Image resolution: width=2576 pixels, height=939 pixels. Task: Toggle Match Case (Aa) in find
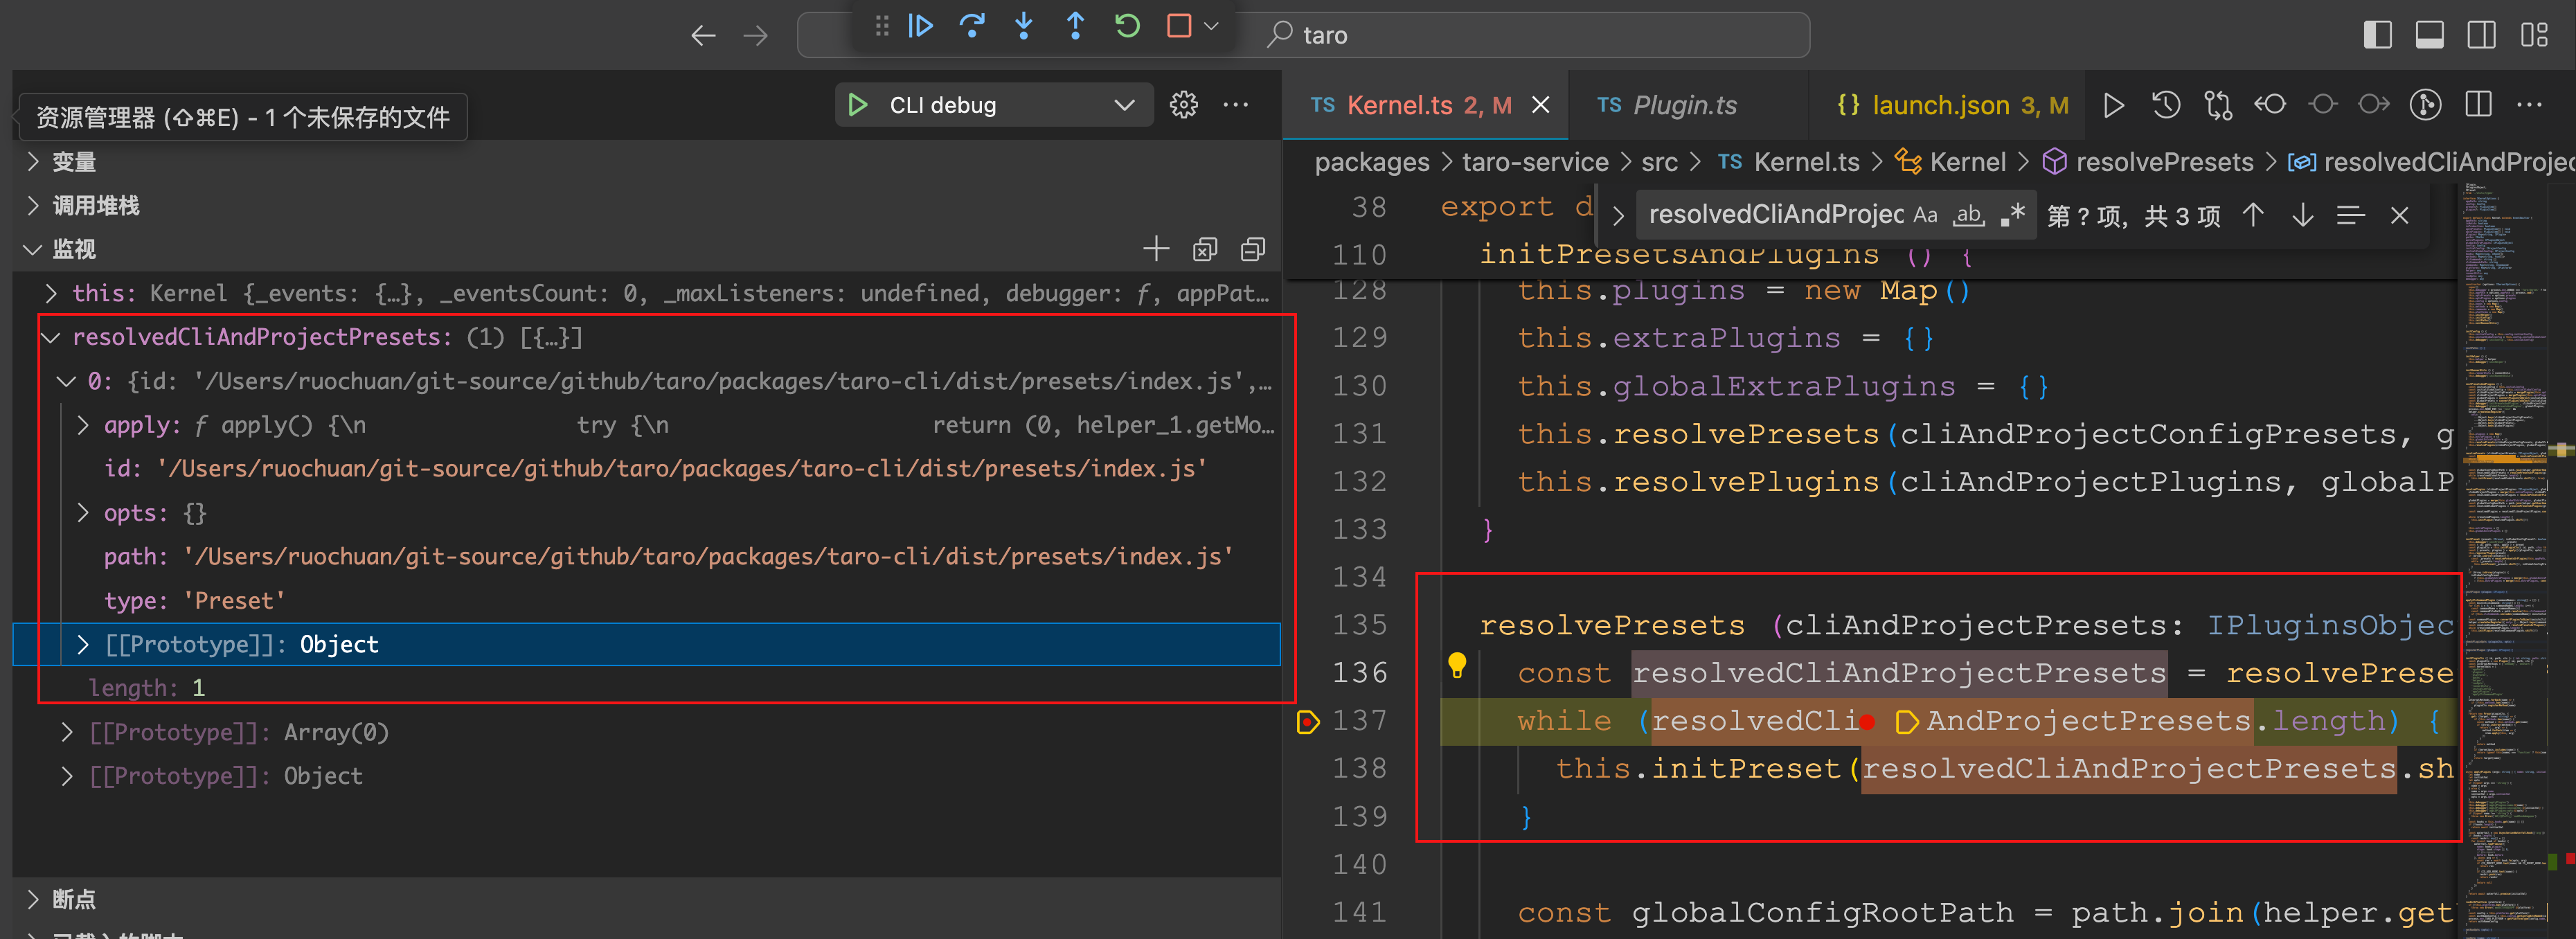click(1925, 215)
